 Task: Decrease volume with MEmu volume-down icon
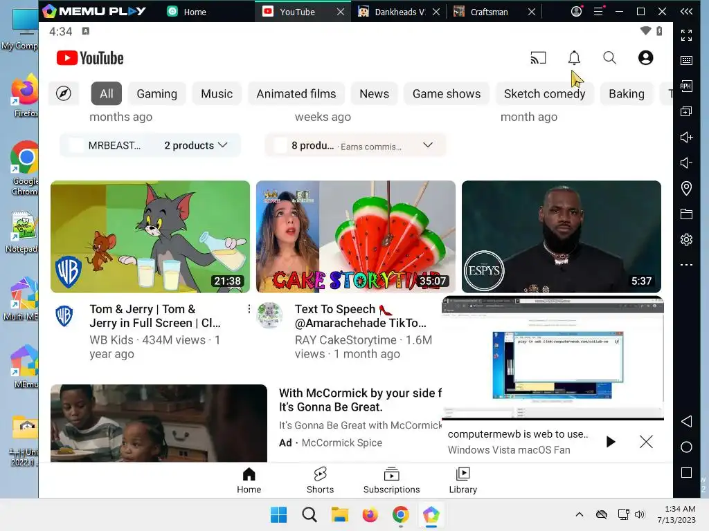click(686, 162)
